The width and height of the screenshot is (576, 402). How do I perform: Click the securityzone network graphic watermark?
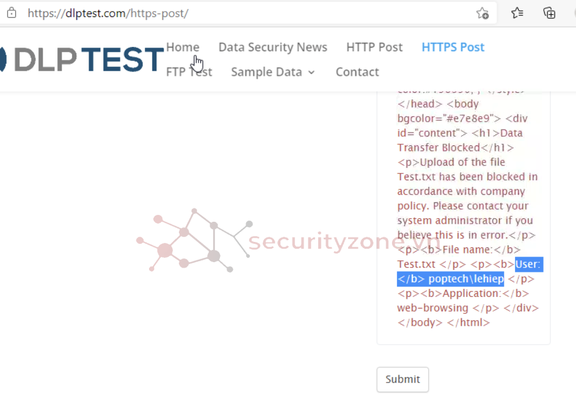point(192,240)
